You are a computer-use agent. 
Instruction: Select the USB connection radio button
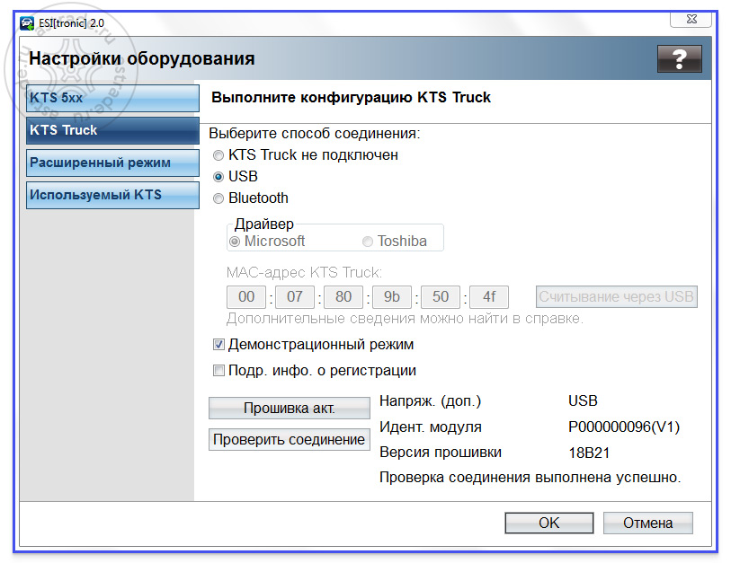click(218, 177)
